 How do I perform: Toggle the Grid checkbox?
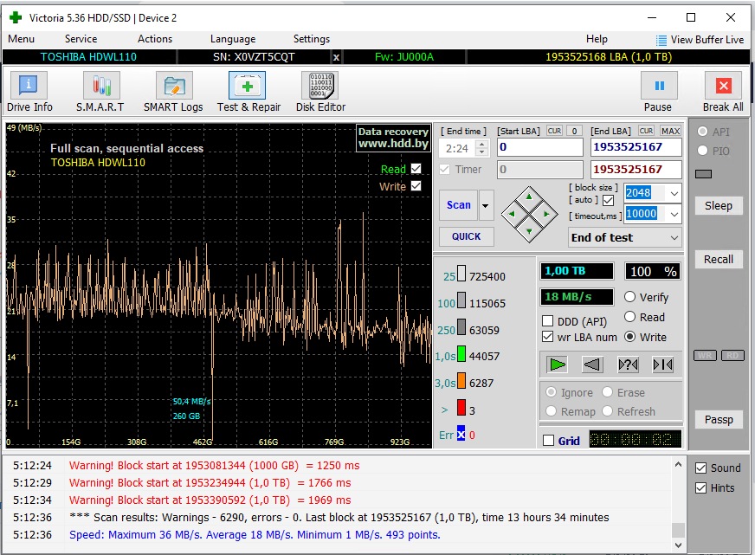(548, 441)
